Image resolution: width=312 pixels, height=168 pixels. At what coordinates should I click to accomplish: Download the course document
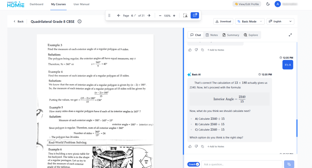(223, 22)
